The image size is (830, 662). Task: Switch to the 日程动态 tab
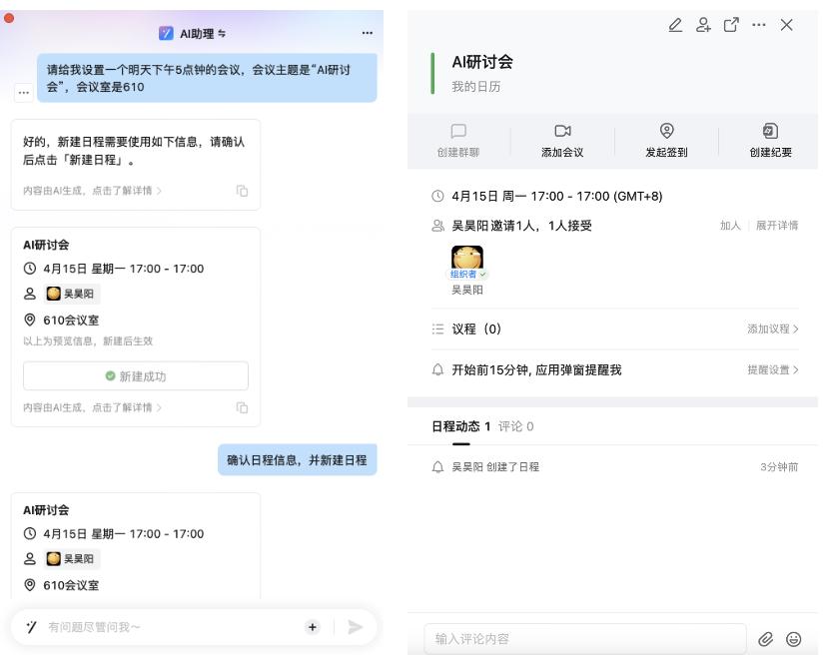[x=461, y=426]
